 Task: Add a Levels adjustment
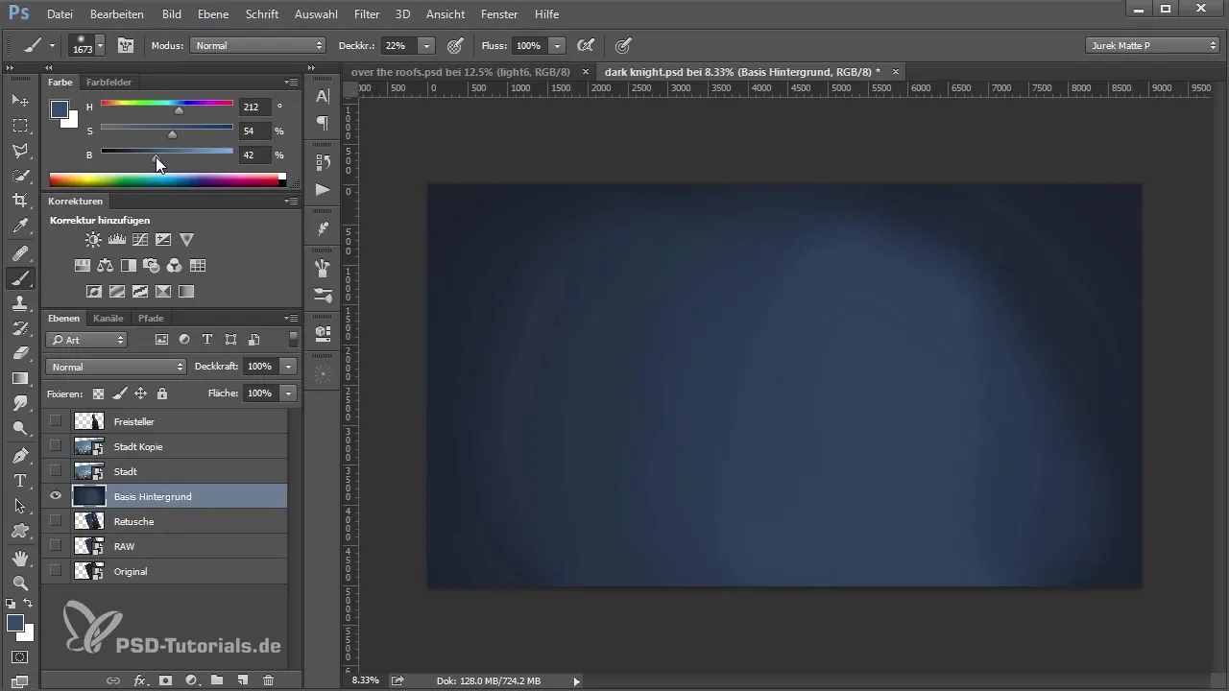click(x=116, y=240)
